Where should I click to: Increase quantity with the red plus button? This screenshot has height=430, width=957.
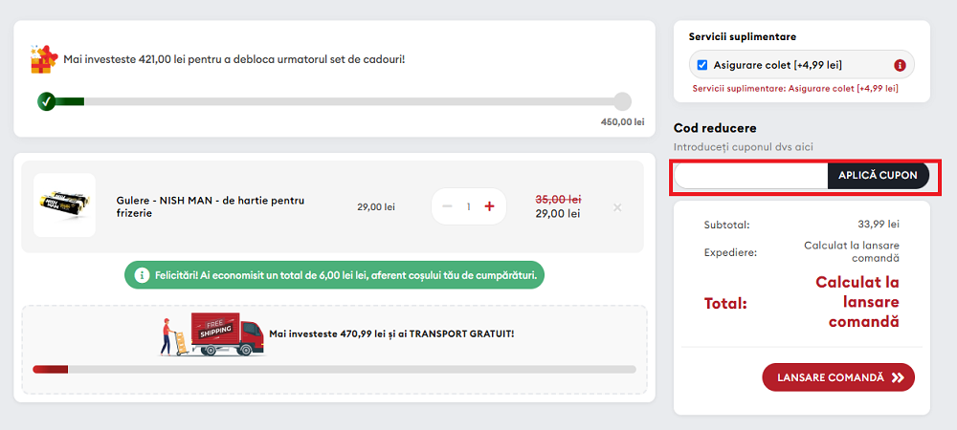point(489,206)
